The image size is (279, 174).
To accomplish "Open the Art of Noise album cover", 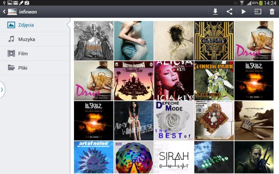I will (93, 157).
